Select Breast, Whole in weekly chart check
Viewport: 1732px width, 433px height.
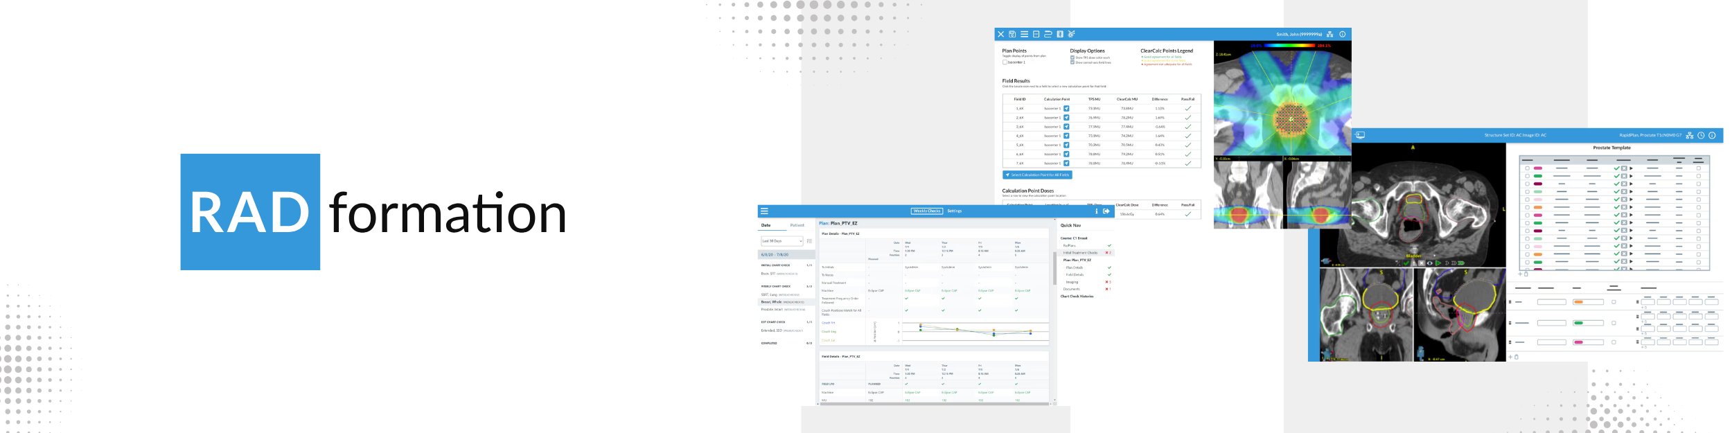coord(772,302)
